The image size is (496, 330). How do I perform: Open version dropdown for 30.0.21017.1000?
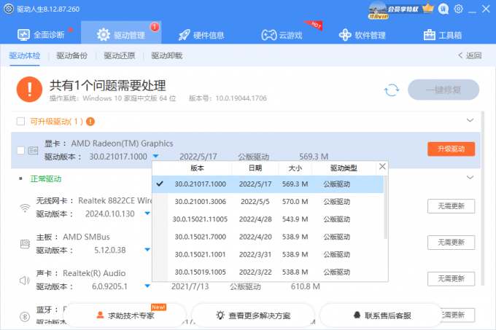pyautogui.click(x=155, y=156)
